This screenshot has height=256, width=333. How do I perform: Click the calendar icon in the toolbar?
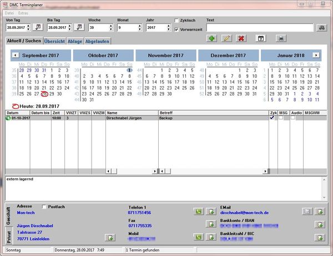260,38
